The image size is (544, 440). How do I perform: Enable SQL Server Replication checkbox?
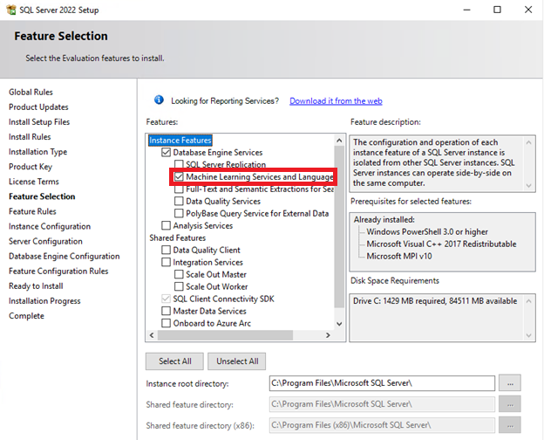click(179, 164)
